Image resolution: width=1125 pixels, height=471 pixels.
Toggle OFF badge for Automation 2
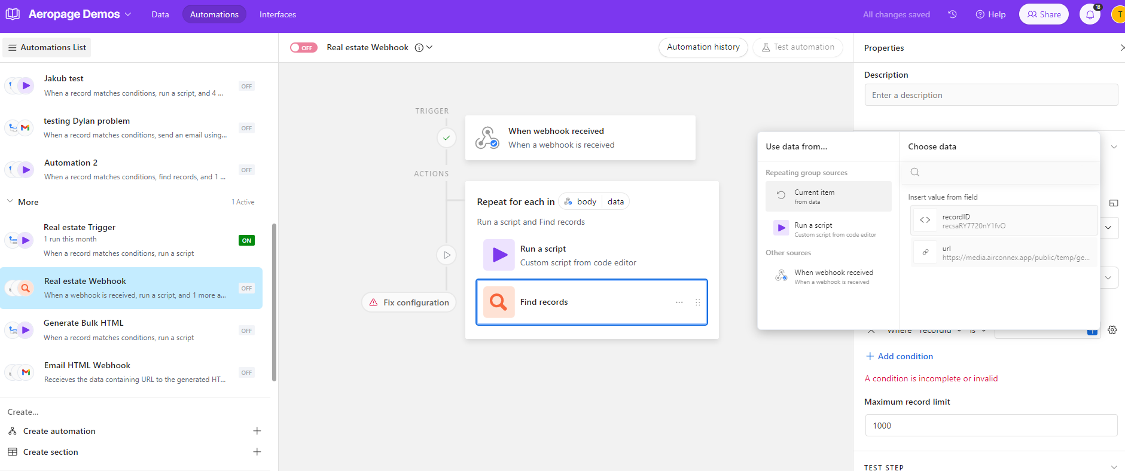tap(246, 170)
